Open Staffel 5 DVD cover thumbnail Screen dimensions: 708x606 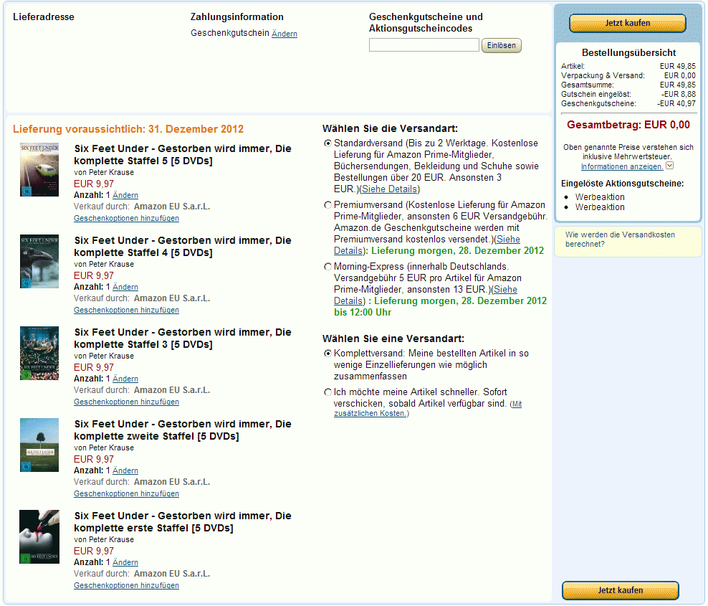[x=39, y=169]
